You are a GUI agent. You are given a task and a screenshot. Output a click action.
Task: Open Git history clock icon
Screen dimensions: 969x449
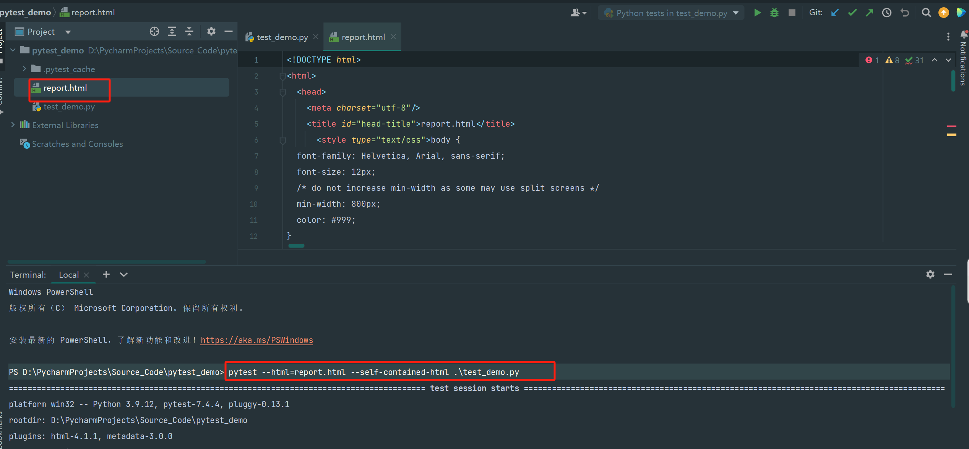(887, 13)
